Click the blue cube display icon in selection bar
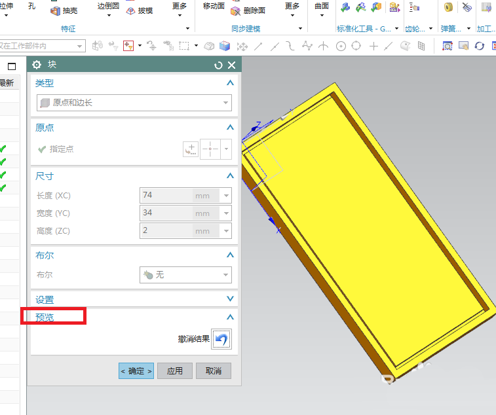 click(225, 46)
